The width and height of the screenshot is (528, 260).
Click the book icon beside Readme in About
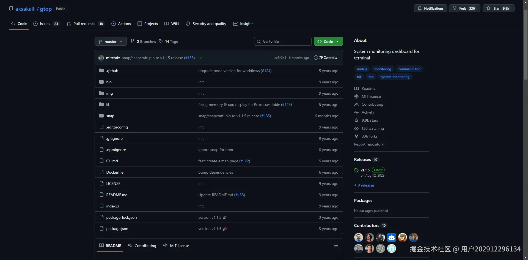pyautogui.click(x=356, y=89)
